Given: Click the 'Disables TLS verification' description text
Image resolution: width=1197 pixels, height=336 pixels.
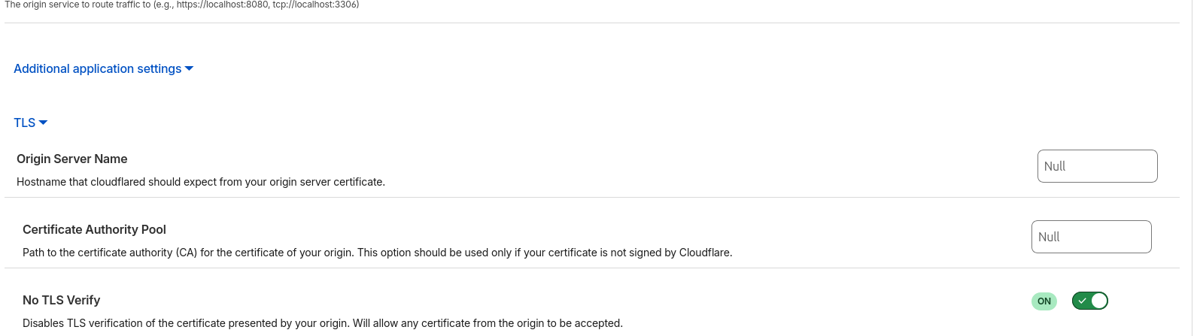Looking at the screenshot, I should click(322, 323).
